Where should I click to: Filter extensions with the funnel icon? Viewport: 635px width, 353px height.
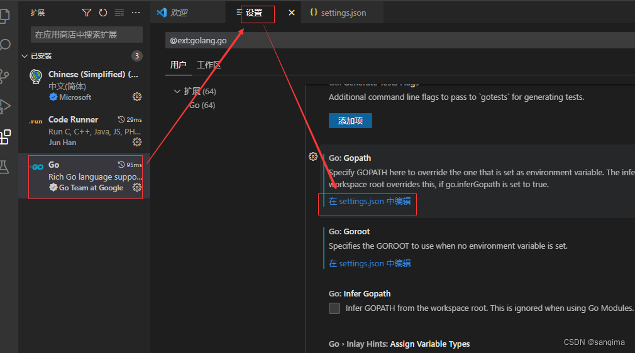pos(86,13)
